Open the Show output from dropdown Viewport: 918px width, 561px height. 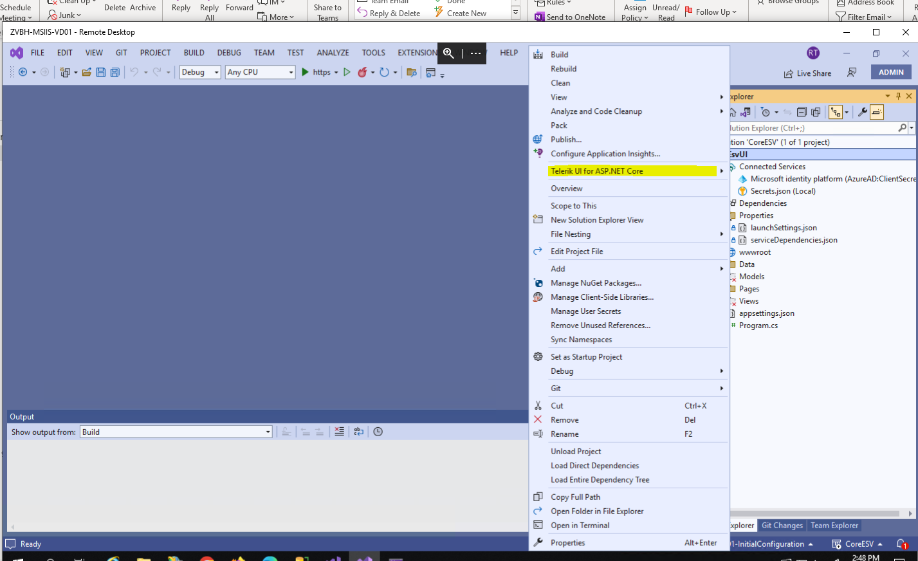click(176, 432)
